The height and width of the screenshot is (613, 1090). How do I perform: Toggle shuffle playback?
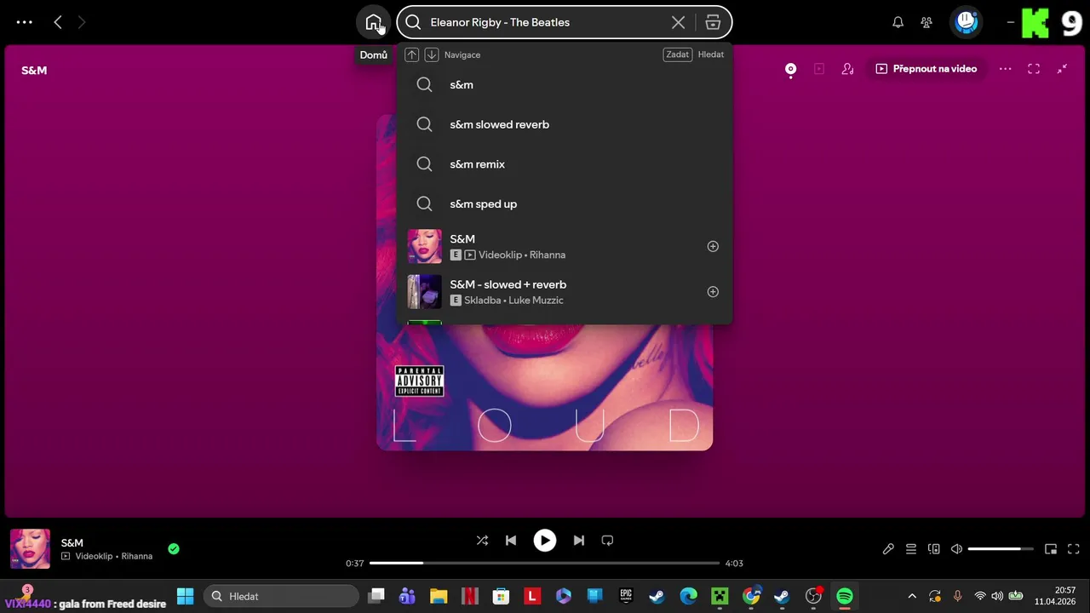pos(482,540)
